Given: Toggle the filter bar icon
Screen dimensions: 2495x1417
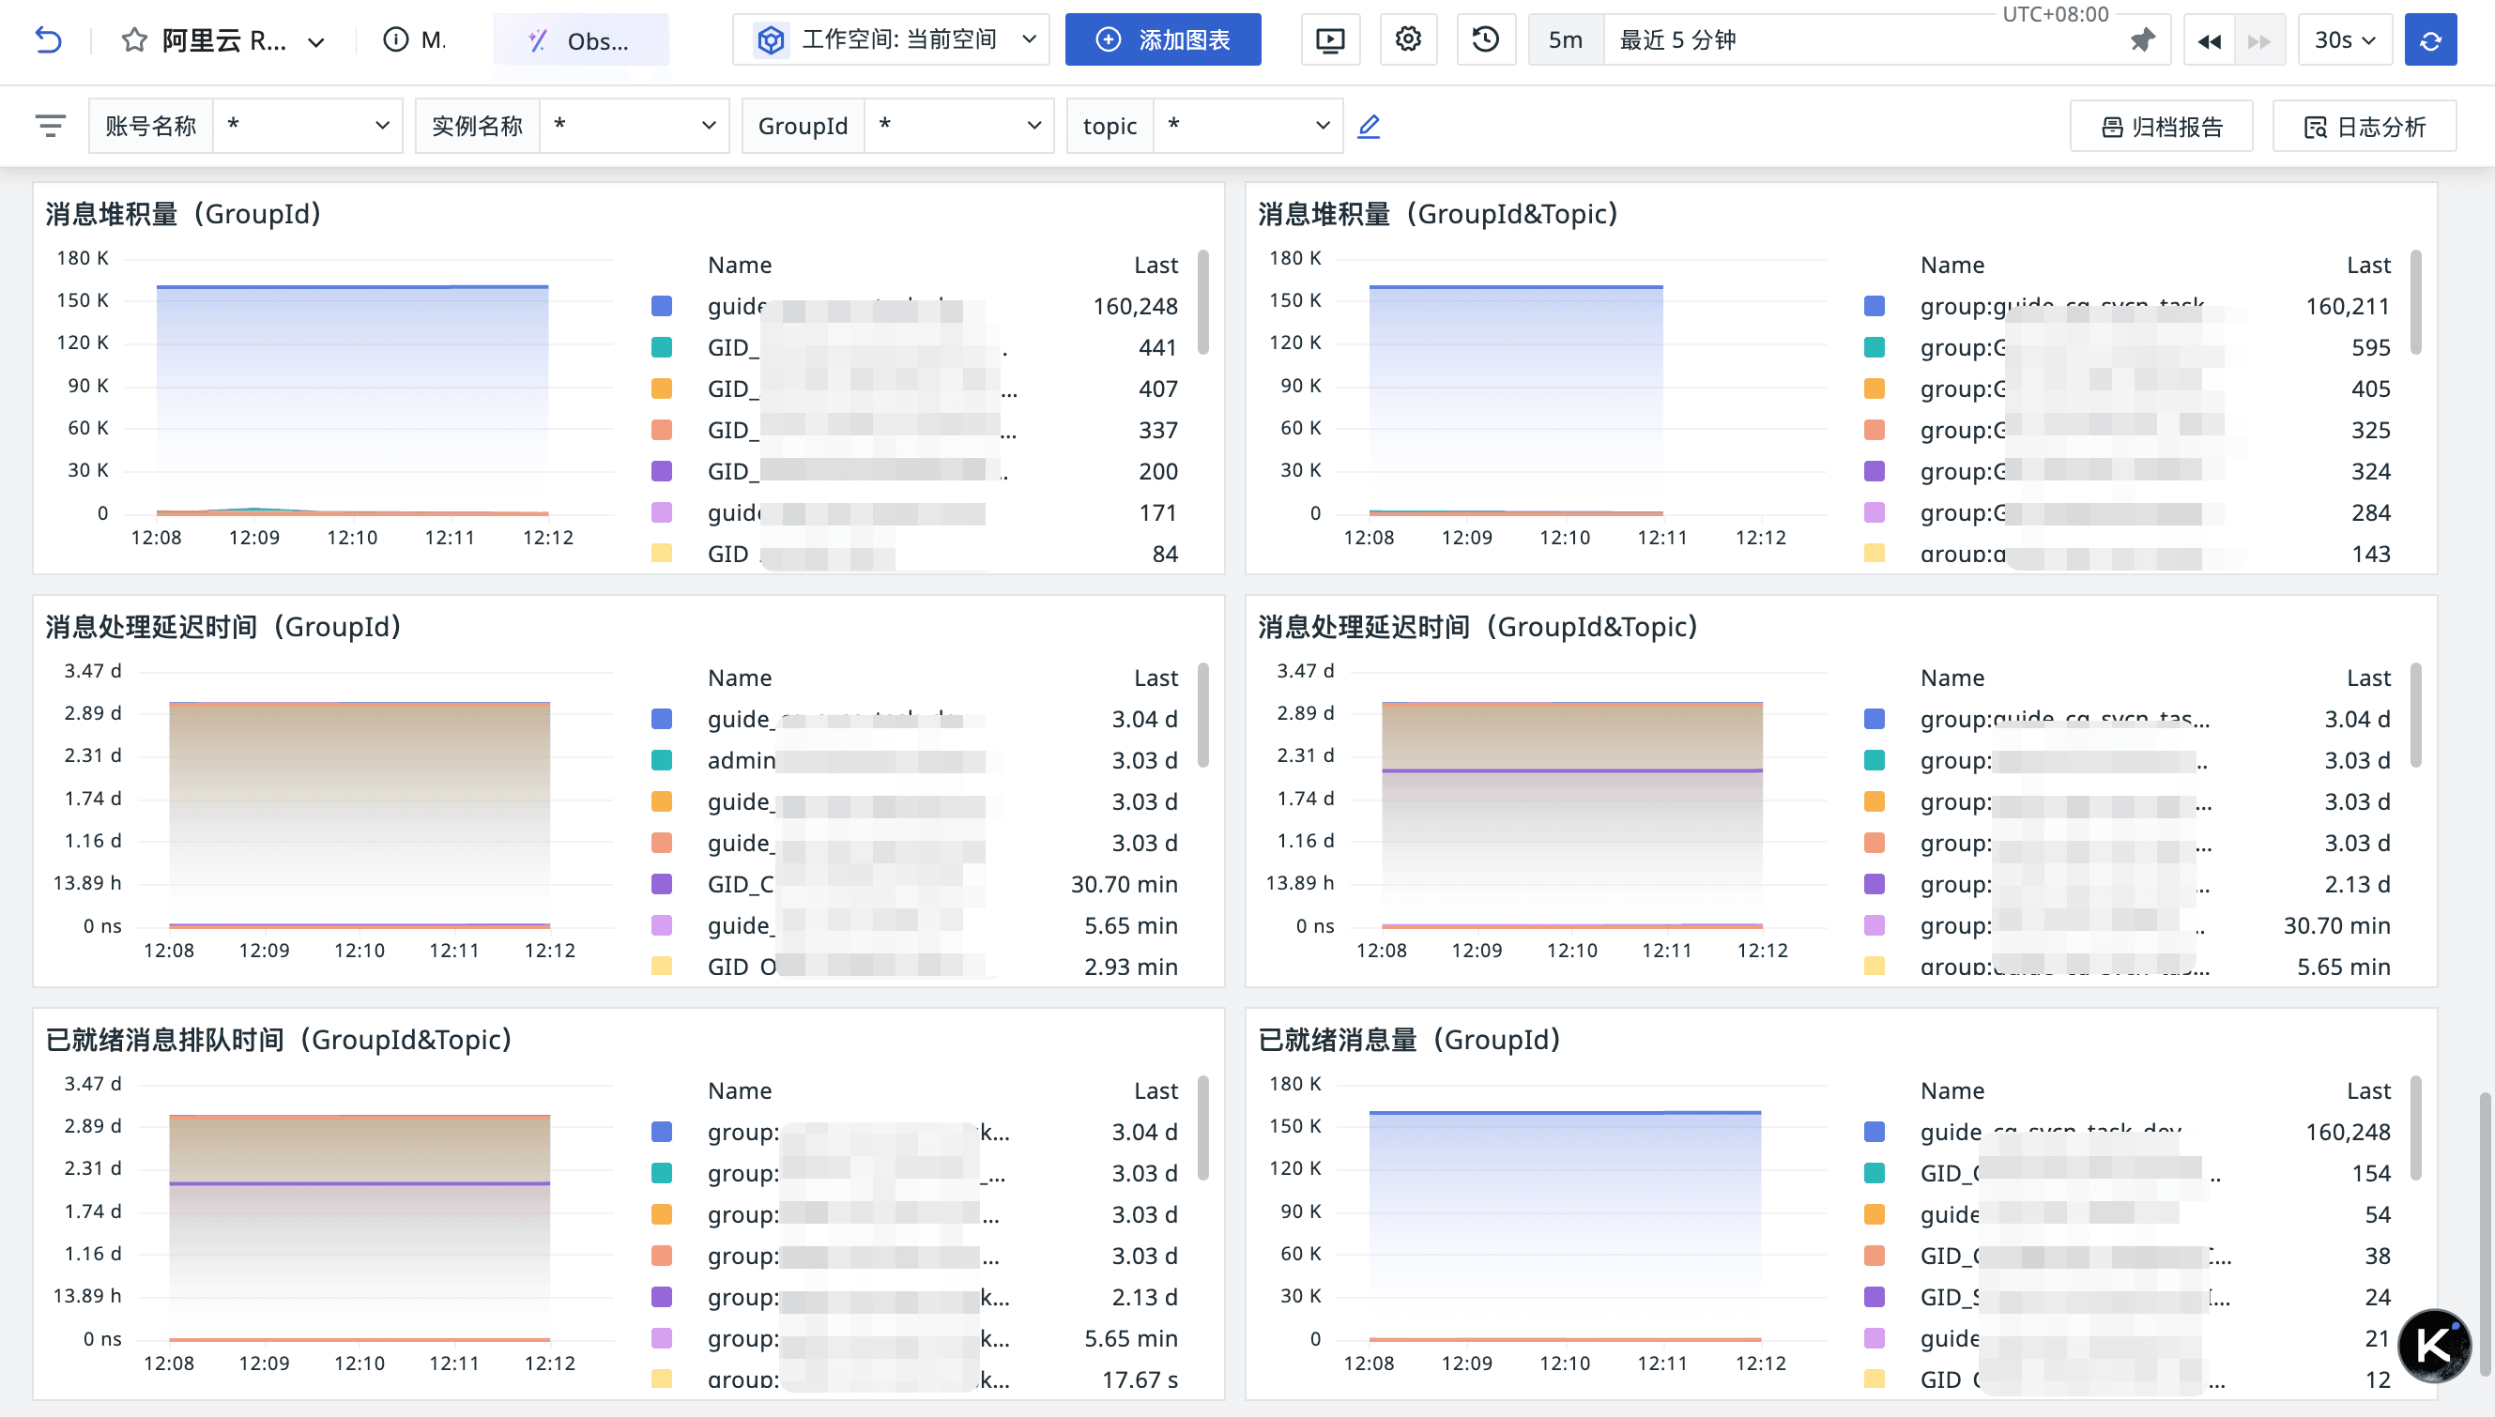Looking at the screenshot, I should click(x=51, y=126).
